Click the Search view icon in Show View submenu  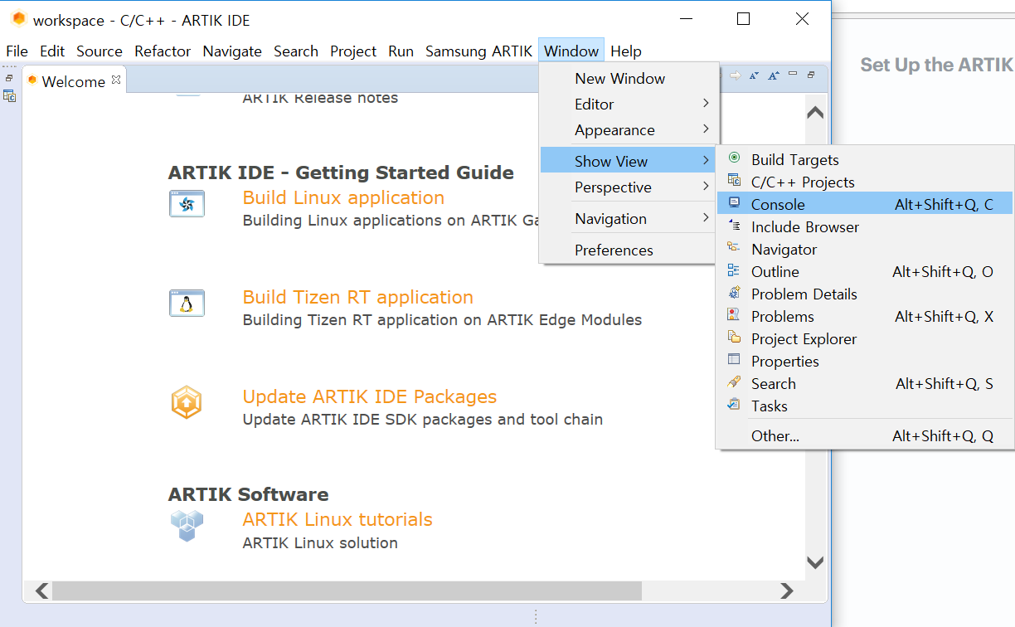click(x=734, y=382)
